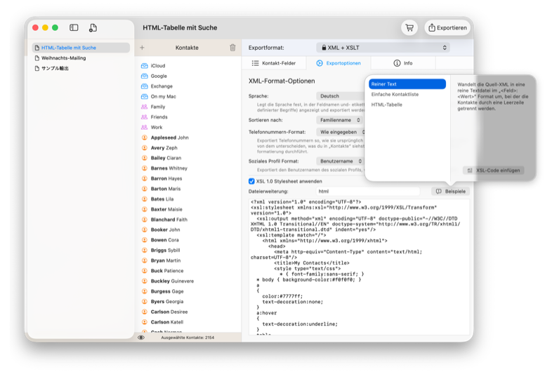Toggle the sidebar visibility icon
This screenshot has height=374, width=552.
(x=74, y=27)
